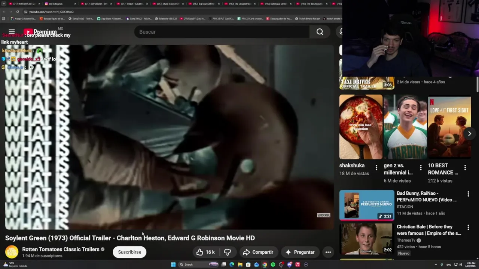The image size is (479, 269).
Task: Open the Descargador de You... bookmark
Action: pos(279,18)
